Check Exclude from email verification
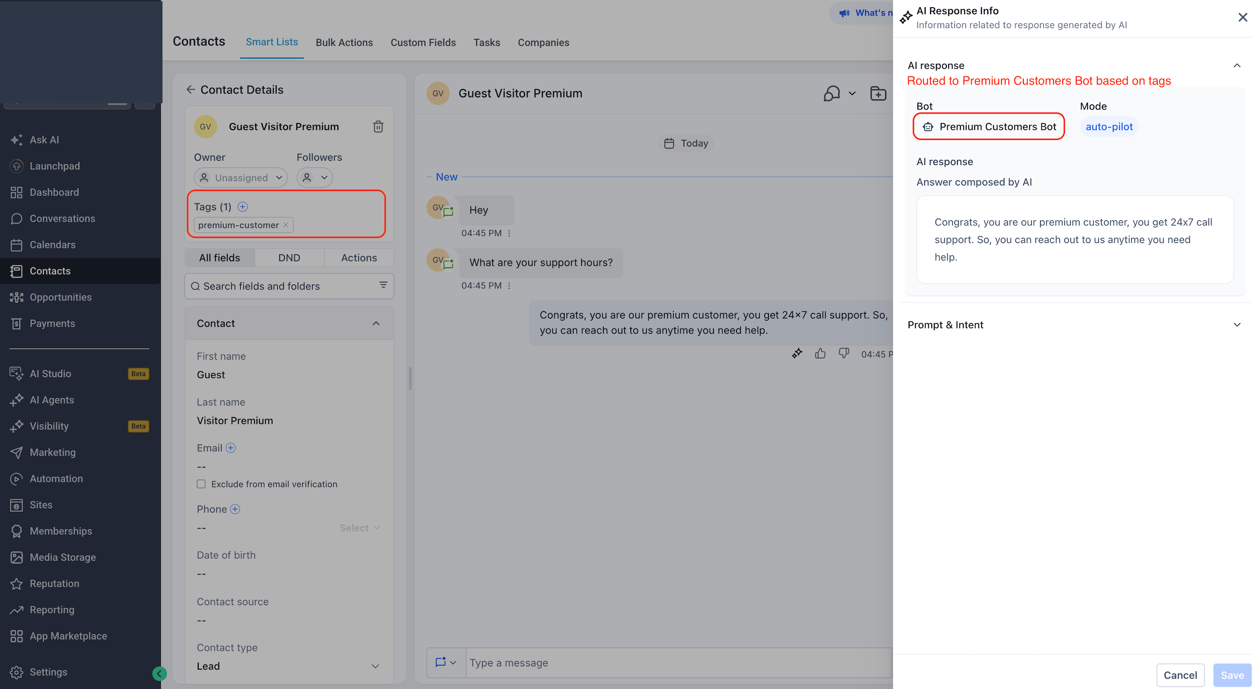Screen dimensions: 1253x689 pyautogui.click(x=201, y=484)
